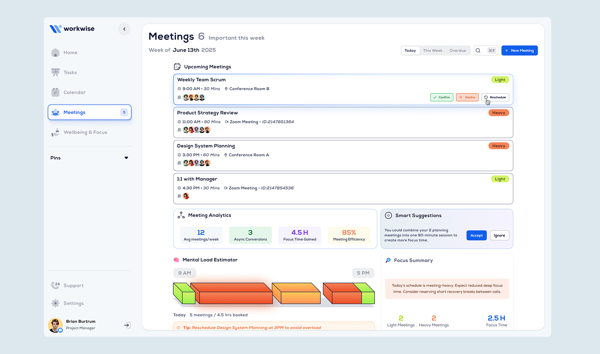Expand the Pins section
Image resolution: width=600 pixels, height=354 pixels.
coord(126,158)
